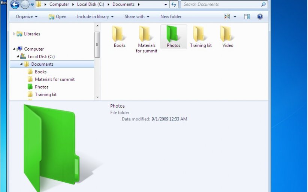308x192 pixels.
Task: Click the refresh button beside address bar
Action: (x=174, y=4)
